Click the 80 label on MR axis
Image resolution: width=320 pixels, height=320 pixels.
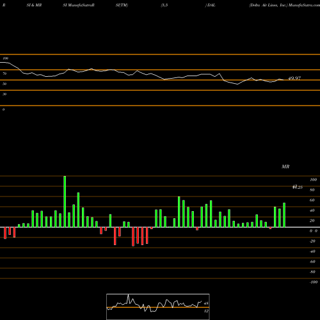(x=312, y=190)
